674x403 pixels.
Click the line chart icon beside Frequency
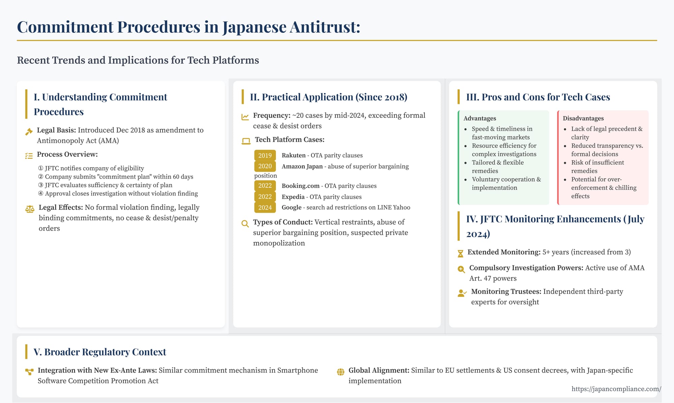click(x=245, y=117)
